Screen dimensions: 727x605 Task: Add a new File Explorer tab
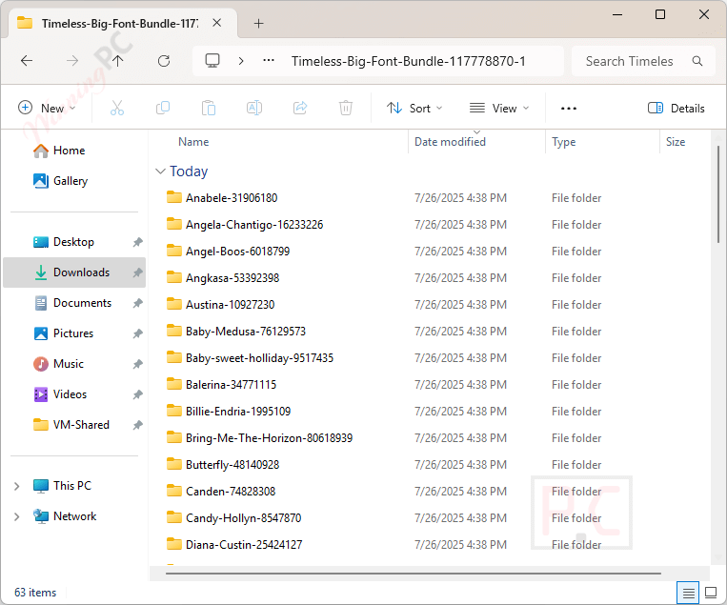259,23
